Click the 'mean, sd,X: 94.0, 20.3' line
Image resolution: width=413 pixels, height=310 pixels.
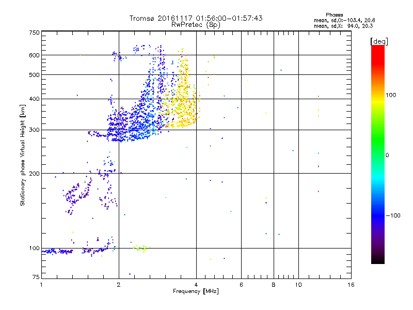click(343, 26)
